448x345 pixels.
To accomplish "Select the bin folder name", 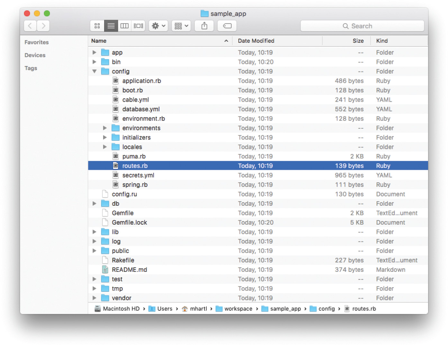I will (116, 62).
